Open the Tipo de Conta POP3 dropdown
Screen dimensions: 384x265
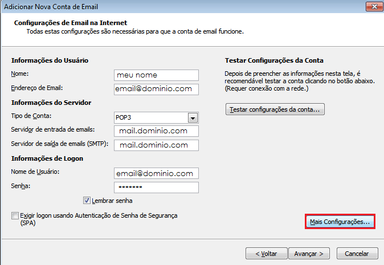pyautogui.click(x=193, y=117)
